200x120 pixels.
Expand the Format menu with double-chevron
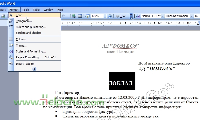34,69
